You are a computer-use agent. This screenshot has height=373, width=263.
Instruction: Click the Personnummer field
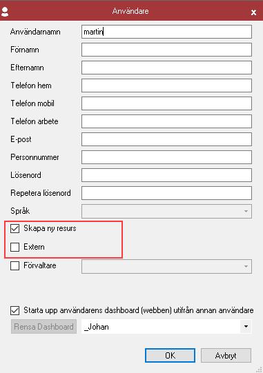[166, 157]
